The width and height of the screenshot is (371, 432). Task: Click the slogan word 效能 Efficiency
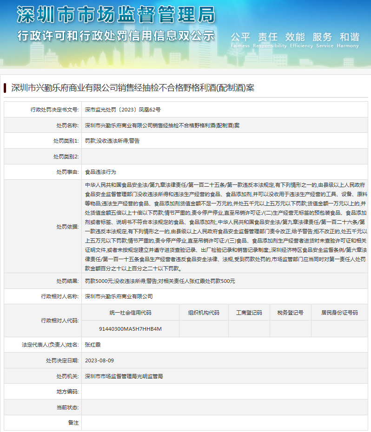click(301, 40)
